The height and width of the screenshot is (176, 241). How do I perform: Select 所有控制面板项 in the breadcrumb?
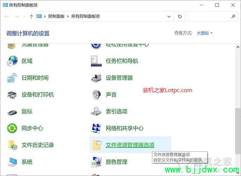click(x=85, y=16)
